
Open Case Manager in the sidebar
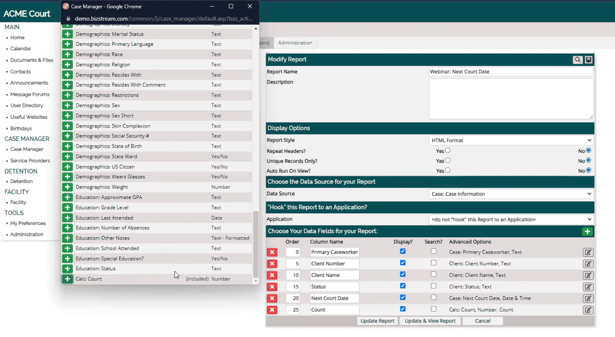point(27,149)
